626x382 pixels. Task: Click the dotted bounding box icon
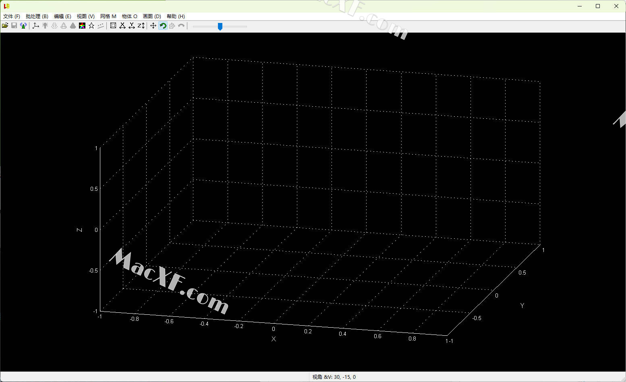click(113, 26)
